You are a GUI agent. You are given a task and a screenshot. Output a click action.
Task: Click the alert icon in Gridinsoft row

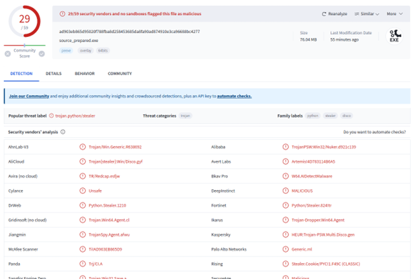pyautogui.click(x=83, y=220)
